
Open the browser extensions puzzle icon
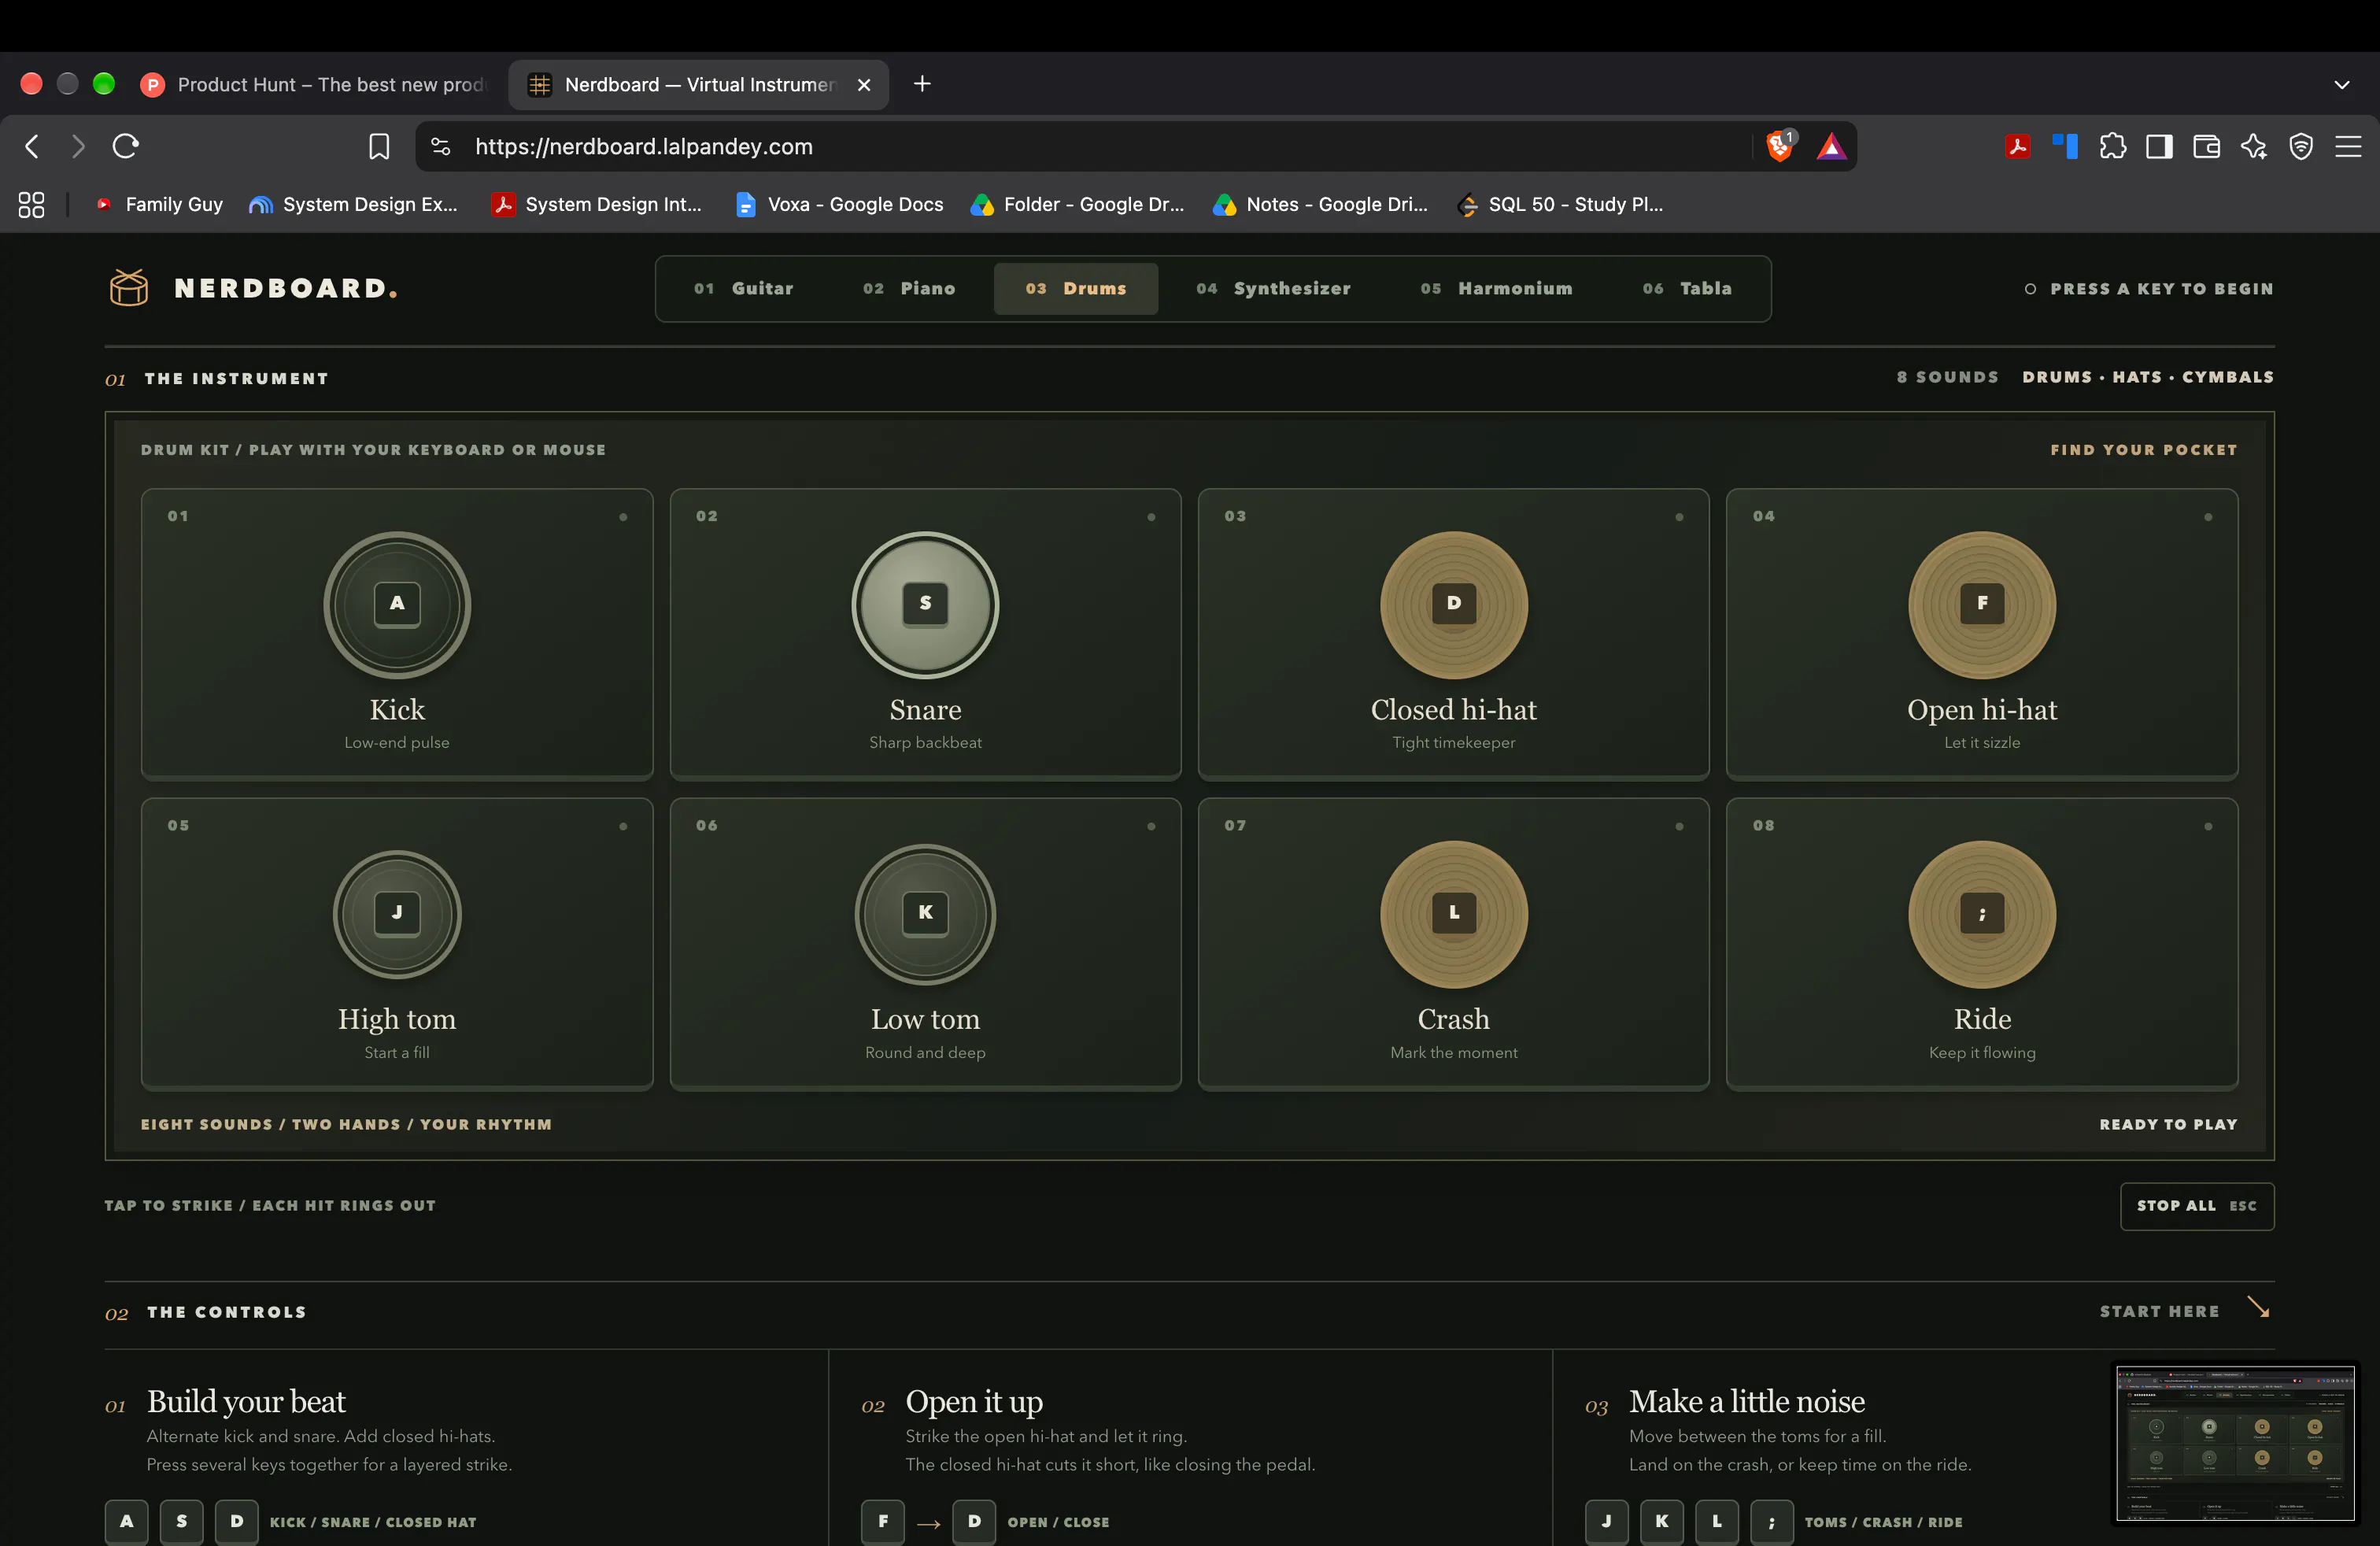tap(2113, 147)
